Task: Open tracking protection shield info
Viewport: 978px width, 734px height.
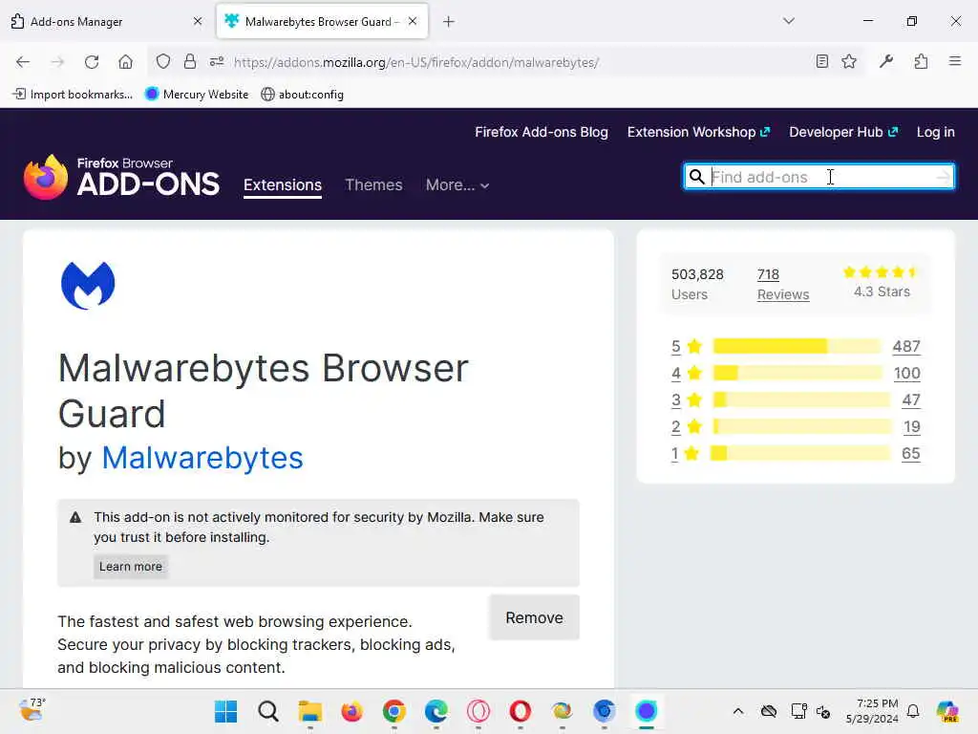Action: click(x=162, y=62)
